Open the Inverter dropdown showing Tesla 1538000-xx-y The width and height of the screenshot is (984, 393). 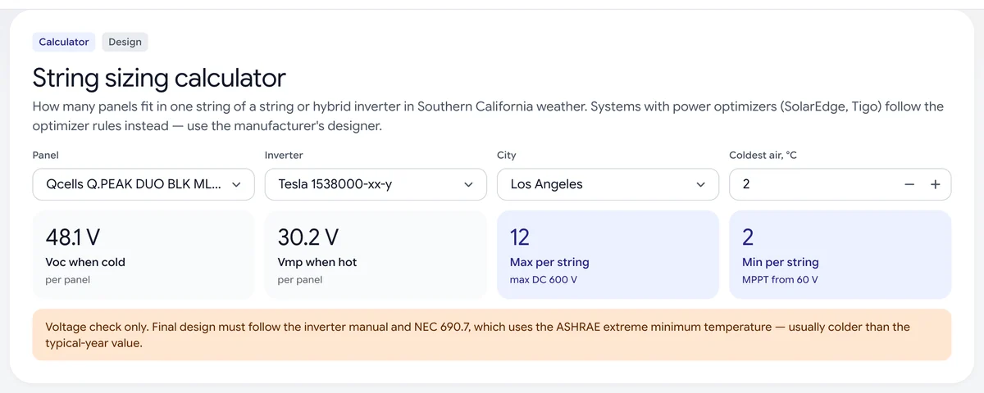click(376, 184)
